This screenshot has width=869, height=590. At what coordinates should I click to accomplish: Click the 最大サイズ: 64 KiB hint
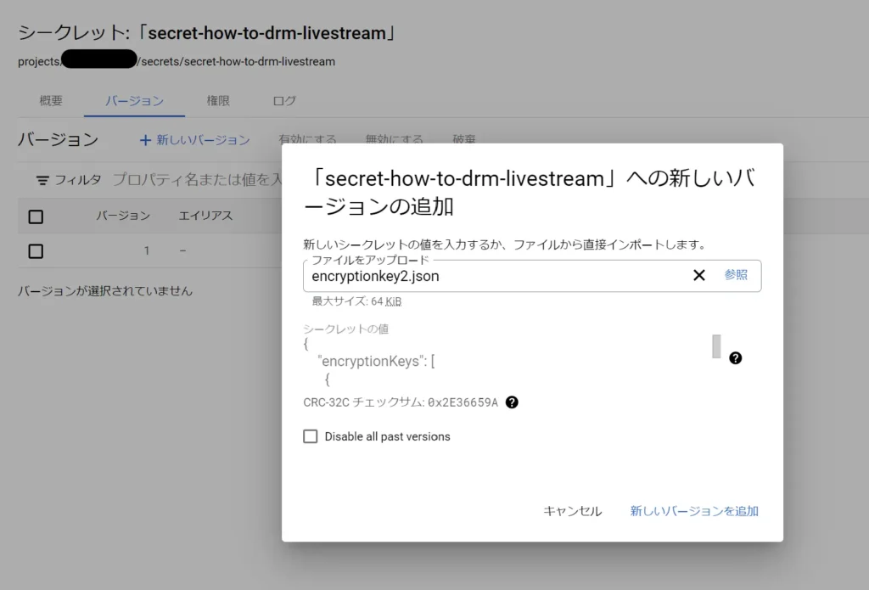coord(356,301)
